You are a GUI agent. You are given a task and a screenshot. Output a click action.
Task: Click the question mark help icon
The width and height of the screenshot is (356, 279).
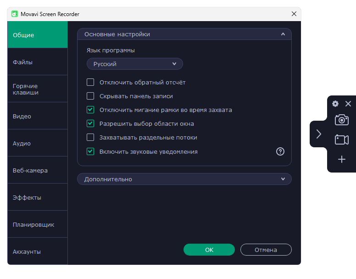(280, 151)
